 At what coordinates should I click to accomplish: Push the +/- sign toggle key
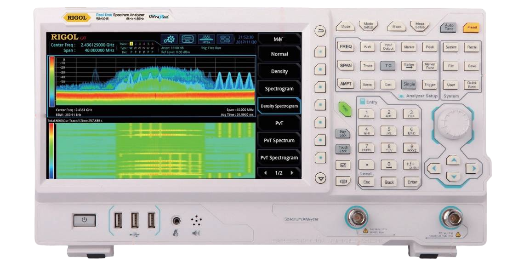(411, 165)
